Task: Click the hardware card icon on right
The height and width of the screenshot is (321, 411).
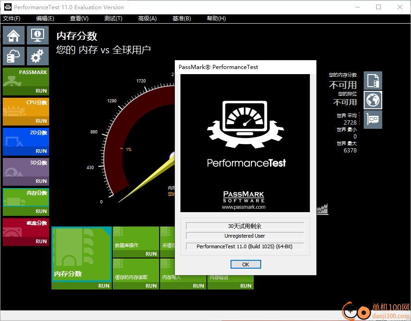Action: (373, 120)
